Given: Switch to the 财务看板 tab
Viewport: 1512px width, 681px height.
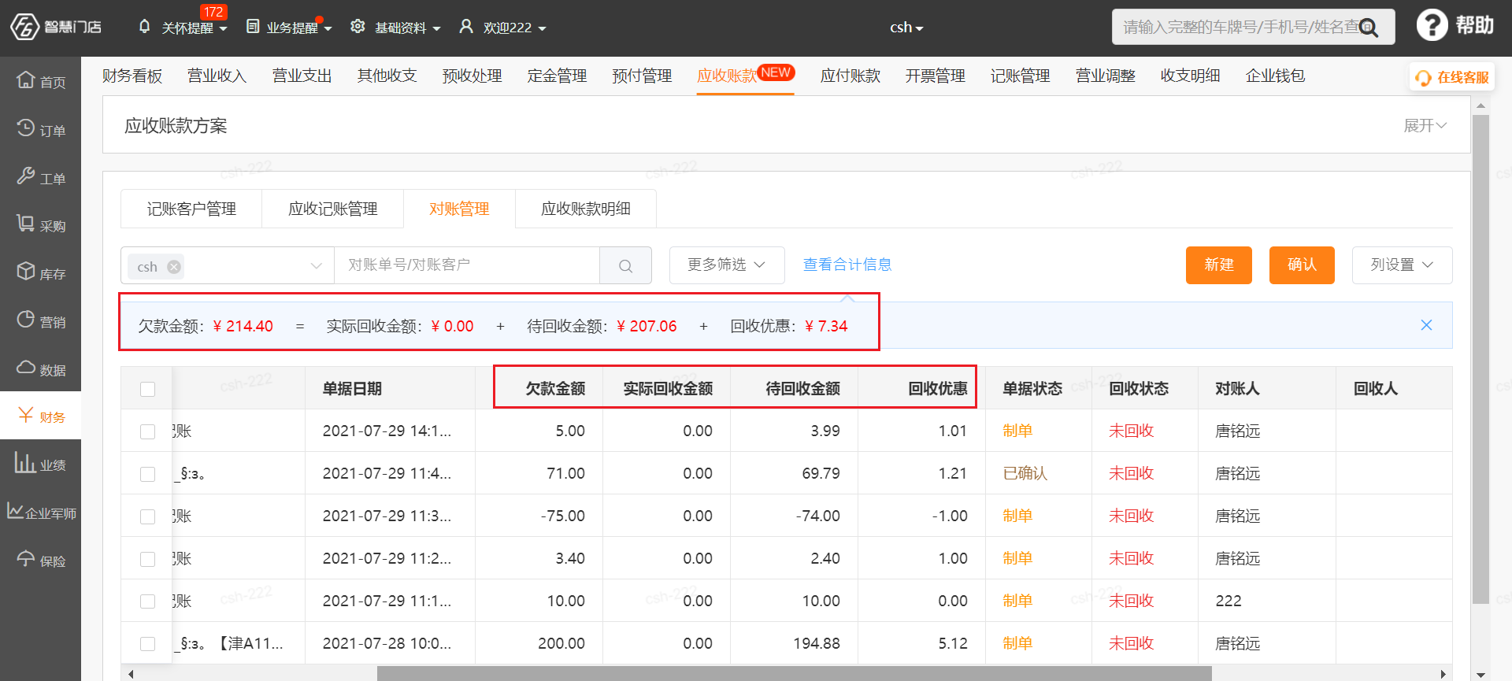Looking at the screenshot, I should [x=132, y=76].
